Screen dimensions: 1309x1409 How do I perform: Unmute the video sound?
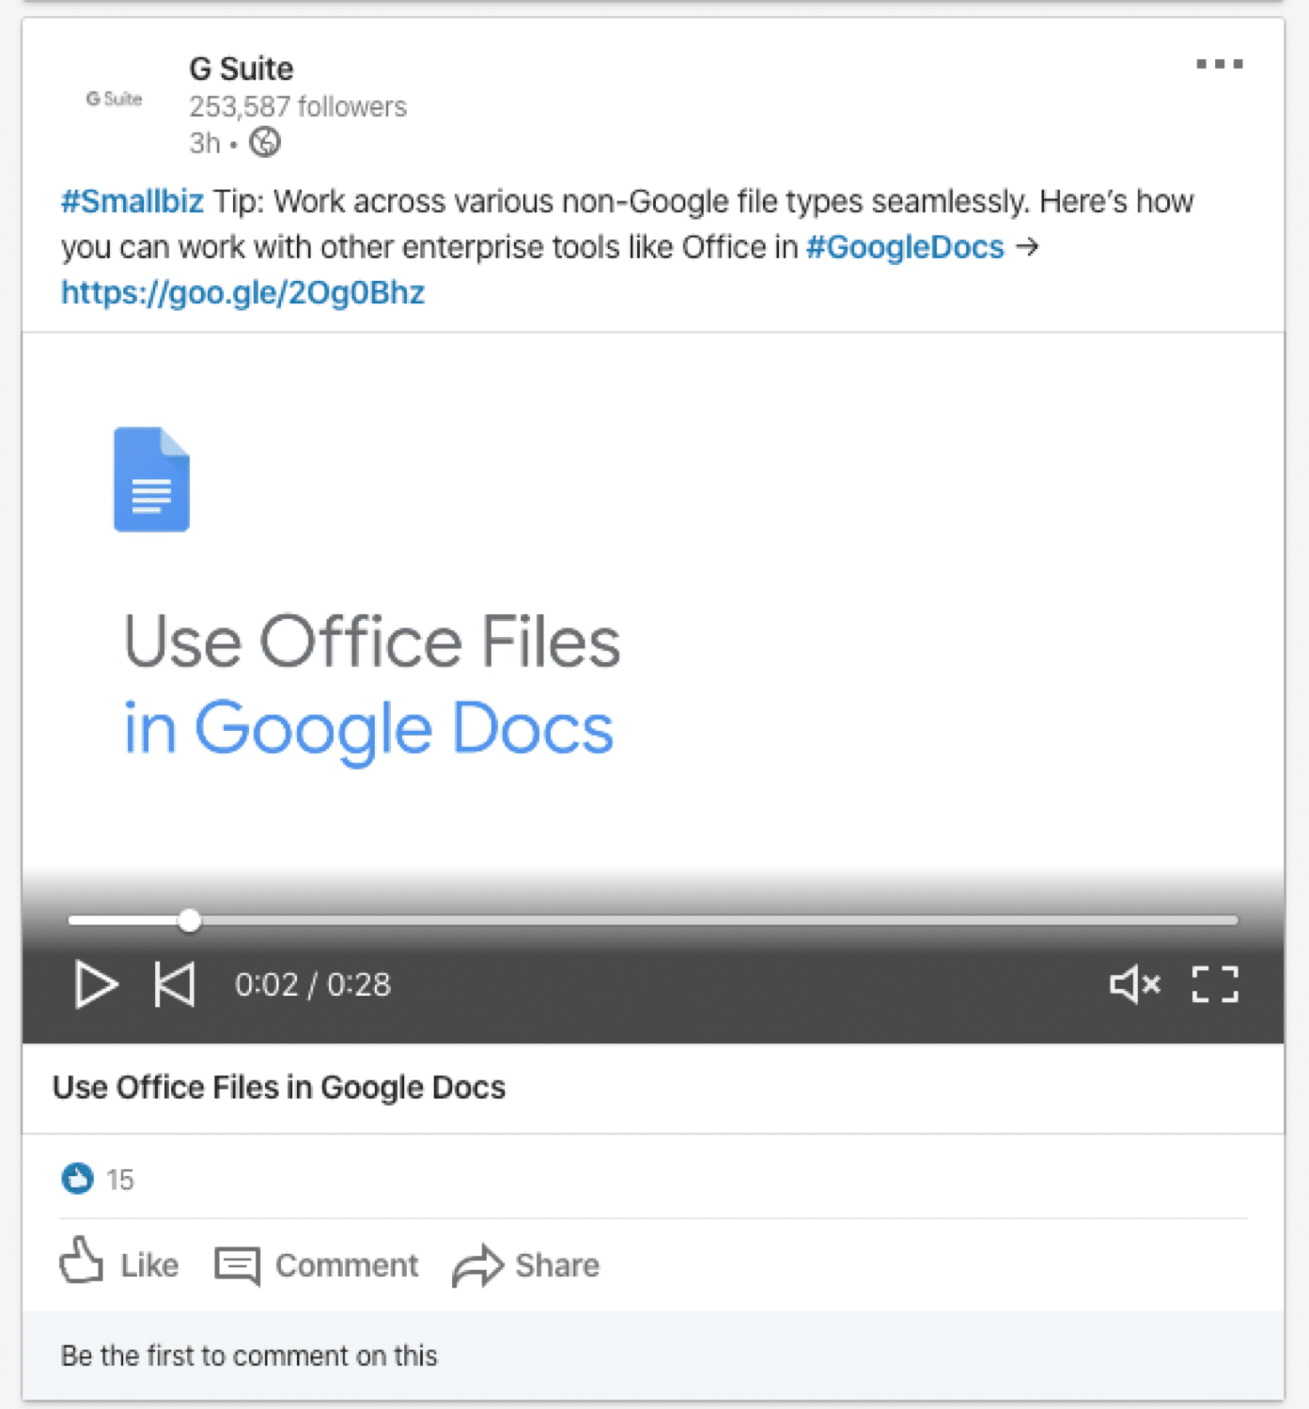(1134, 984)
